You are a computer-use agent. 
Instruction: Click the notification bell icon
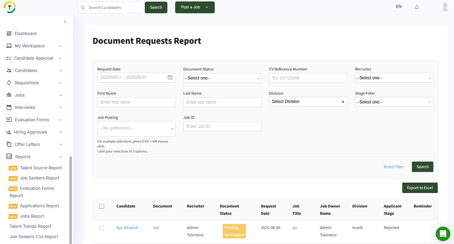(x=417, y=7)
